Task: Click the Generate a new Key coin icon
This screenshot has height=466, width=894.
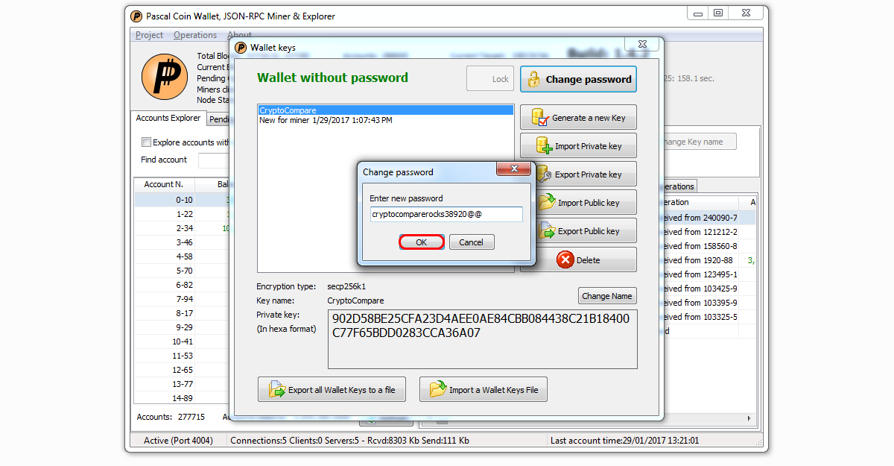Action: coord(539,118)
